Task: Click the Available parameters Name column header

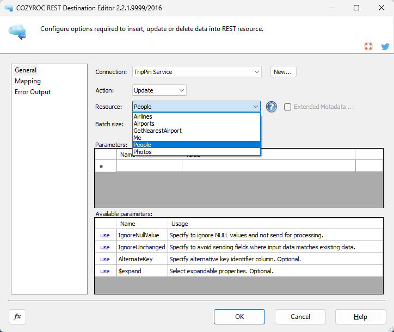Action: pos(142,224)
